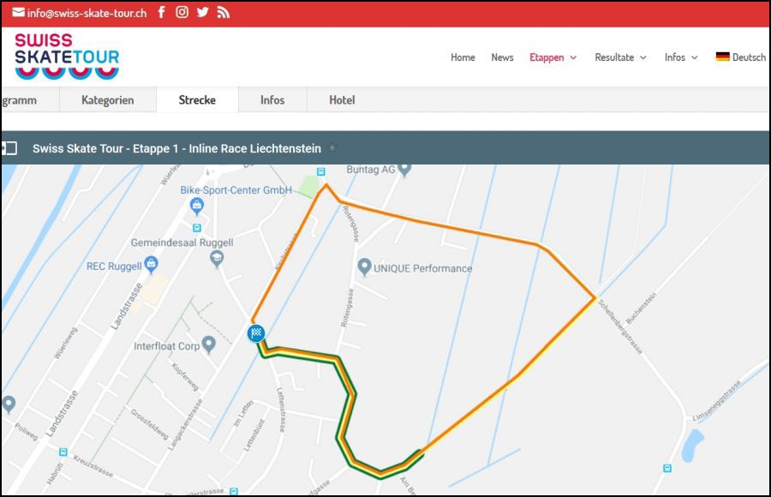Open the Instagram profile icon
Screen dimensions: 771x497
(182, 13)
